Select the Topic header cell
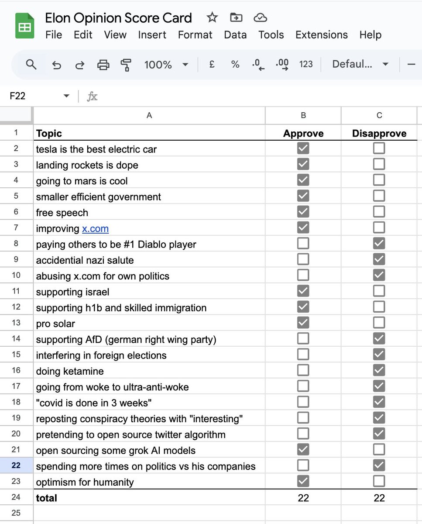 (149, 133)
